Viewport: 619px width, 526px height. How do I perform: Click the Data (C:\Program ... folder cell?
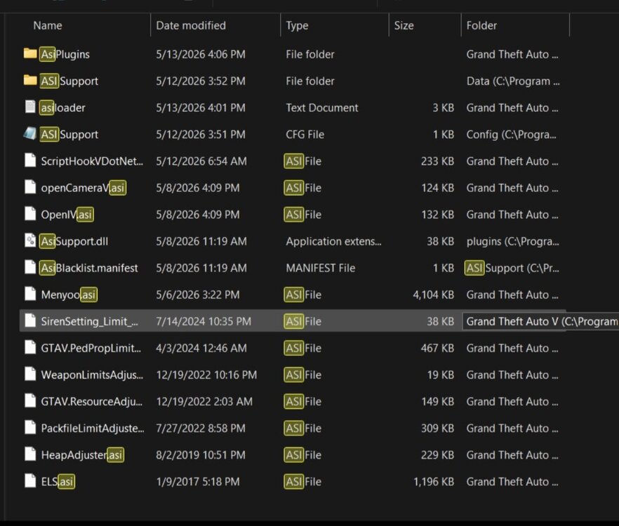click(x=513, y=81)
